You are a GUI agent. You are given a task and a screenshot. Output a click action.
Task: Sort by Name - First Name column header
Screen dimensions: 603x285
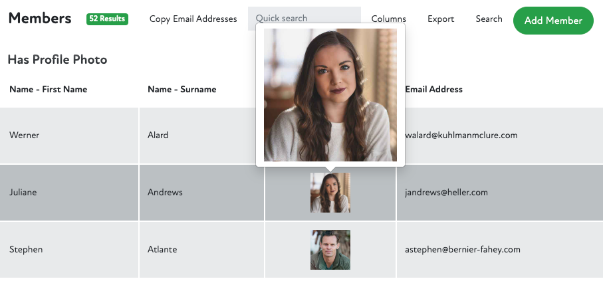click(x=49, y=89)
